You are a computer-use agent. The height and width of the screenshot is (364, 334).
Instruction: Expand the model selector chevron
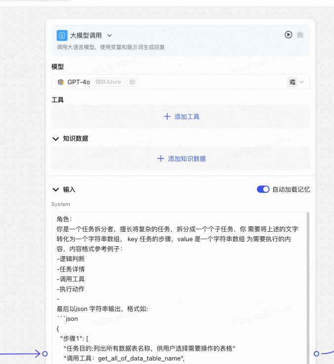pyautogui.click(x=301, y=82)
